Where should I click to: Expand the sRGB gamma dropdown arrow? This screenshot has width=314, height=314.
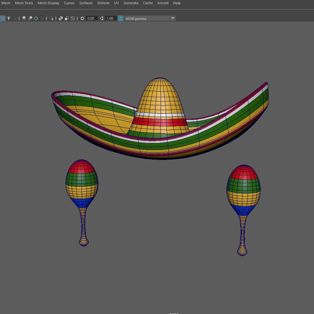coord(172,18)
